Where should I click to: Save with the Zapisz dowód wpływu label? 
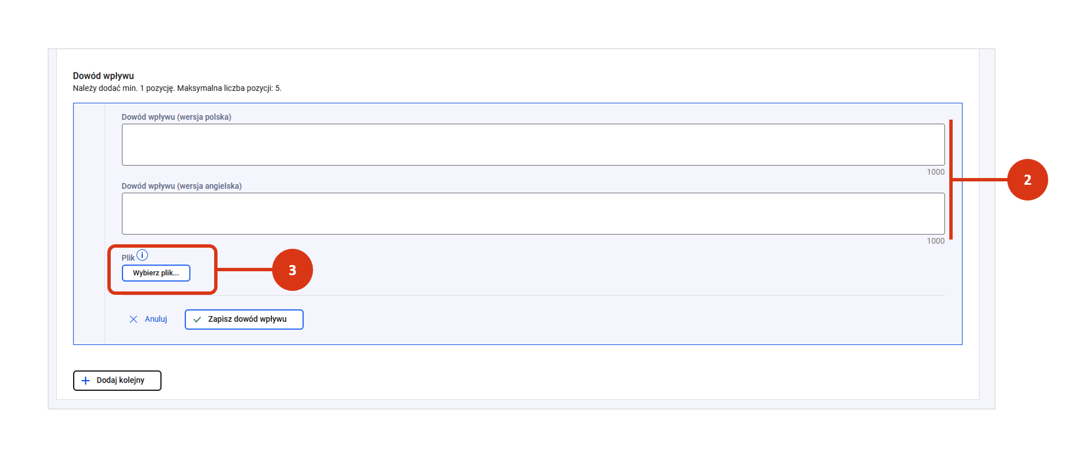pos(247,319)
